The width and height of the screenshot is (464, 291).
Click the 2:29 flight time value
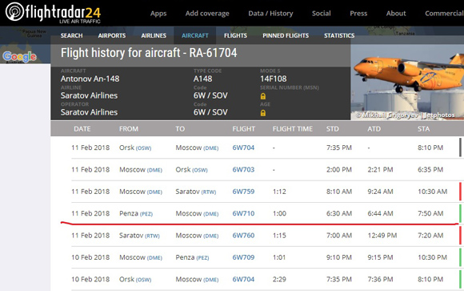tap(279, 280)
